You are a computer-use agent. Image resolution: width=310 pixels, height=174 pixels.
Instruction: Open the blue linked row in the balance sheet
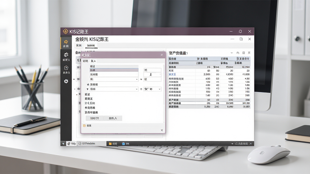tap(172, 74)
